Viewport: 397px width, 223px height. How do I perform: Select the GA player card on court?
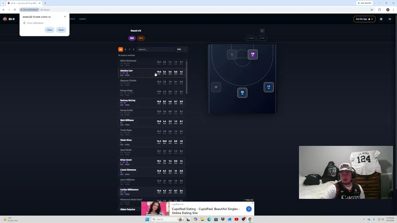(242, 92)
